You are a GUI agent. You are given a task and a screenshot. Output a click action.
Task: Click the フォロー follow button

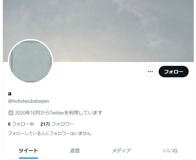(174, 72)
